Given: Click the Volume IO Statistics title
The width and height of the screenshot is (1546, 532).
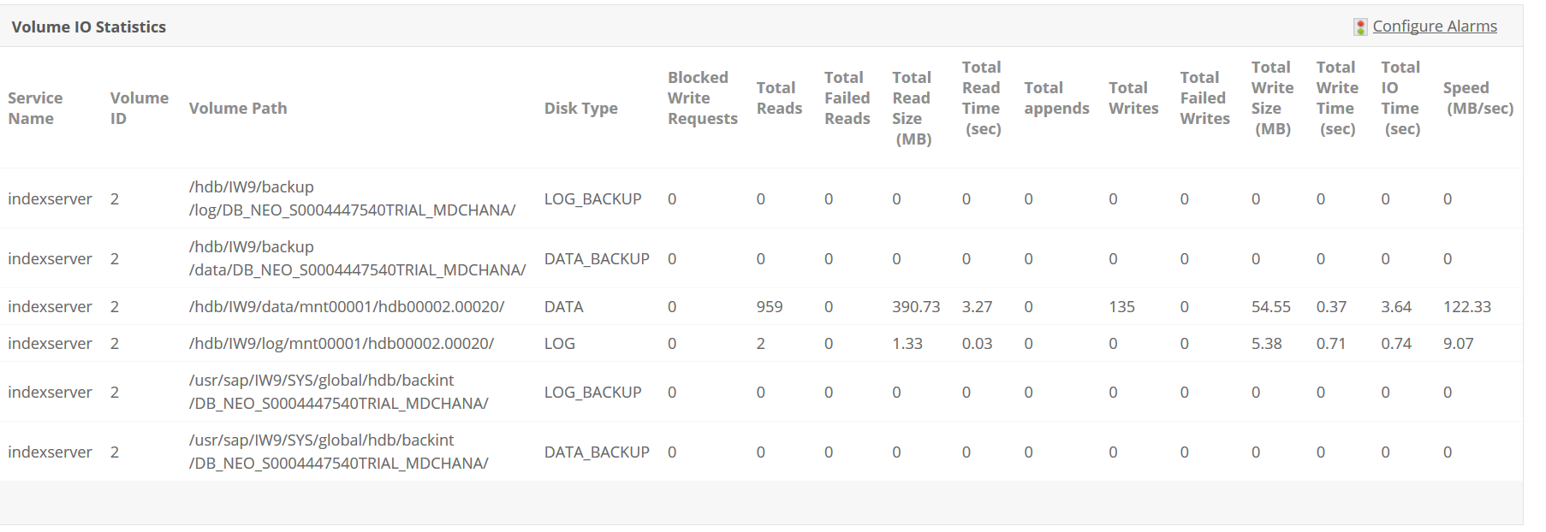Looking at the screenshot, I should 89,27.
